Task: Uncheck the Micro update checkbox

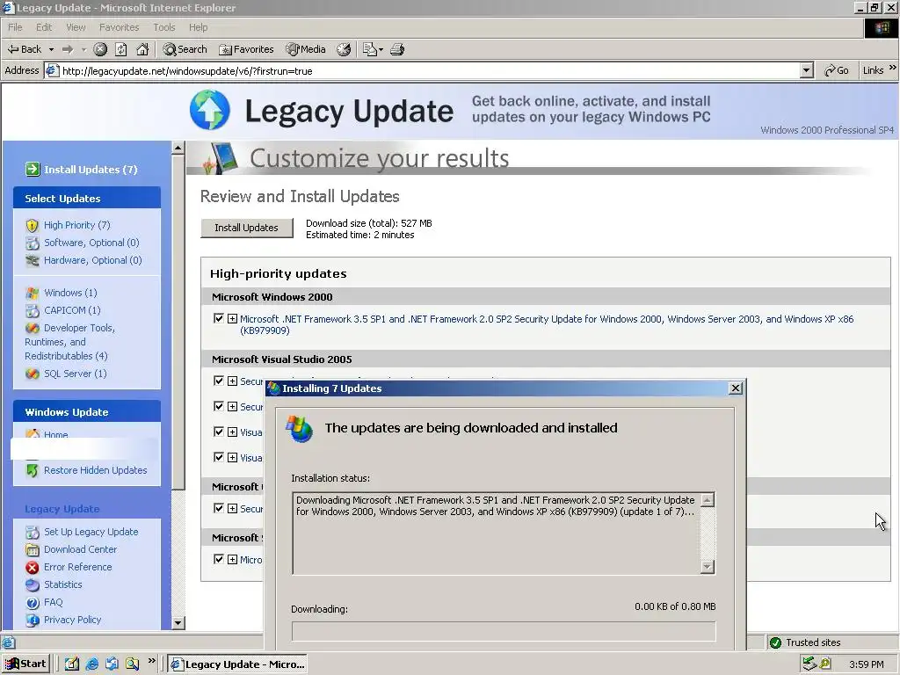Action: tap(218, 558)
